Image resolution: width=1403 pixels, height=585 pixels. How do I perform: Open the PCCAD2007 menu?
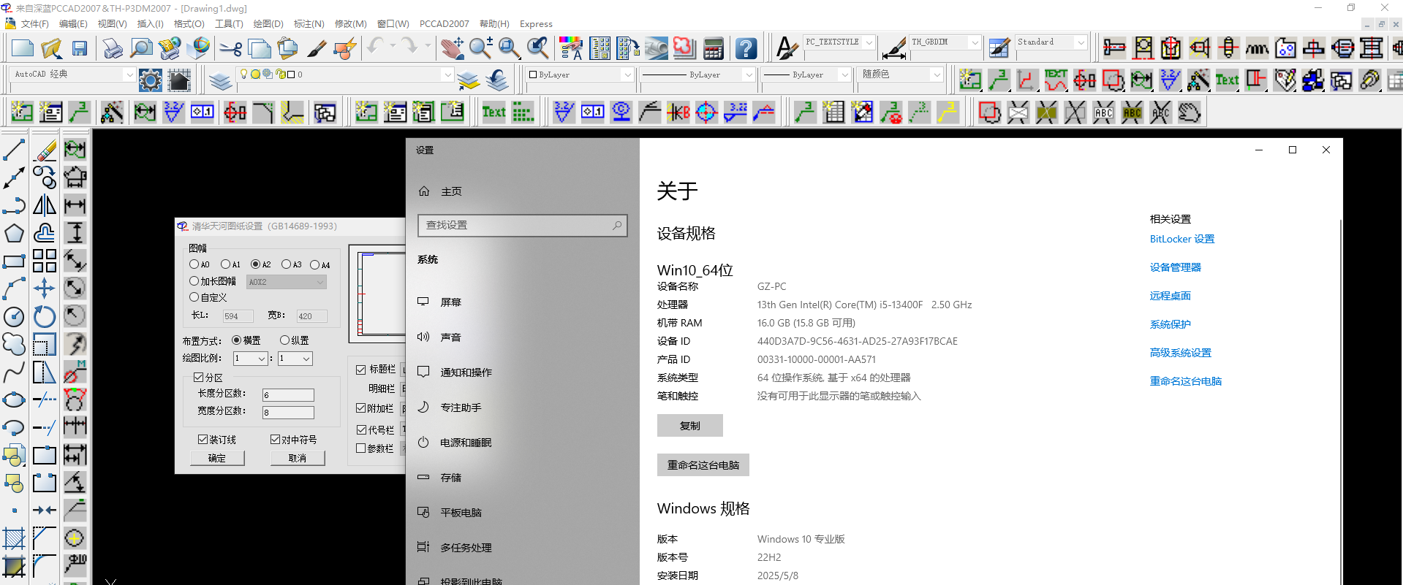444,24
